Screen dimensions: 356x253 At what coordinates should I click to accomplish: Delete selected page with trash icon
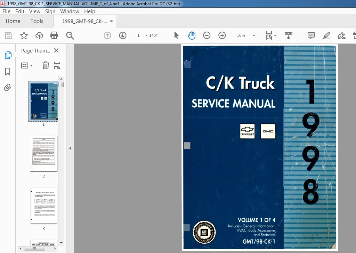(x=46, y=65)
